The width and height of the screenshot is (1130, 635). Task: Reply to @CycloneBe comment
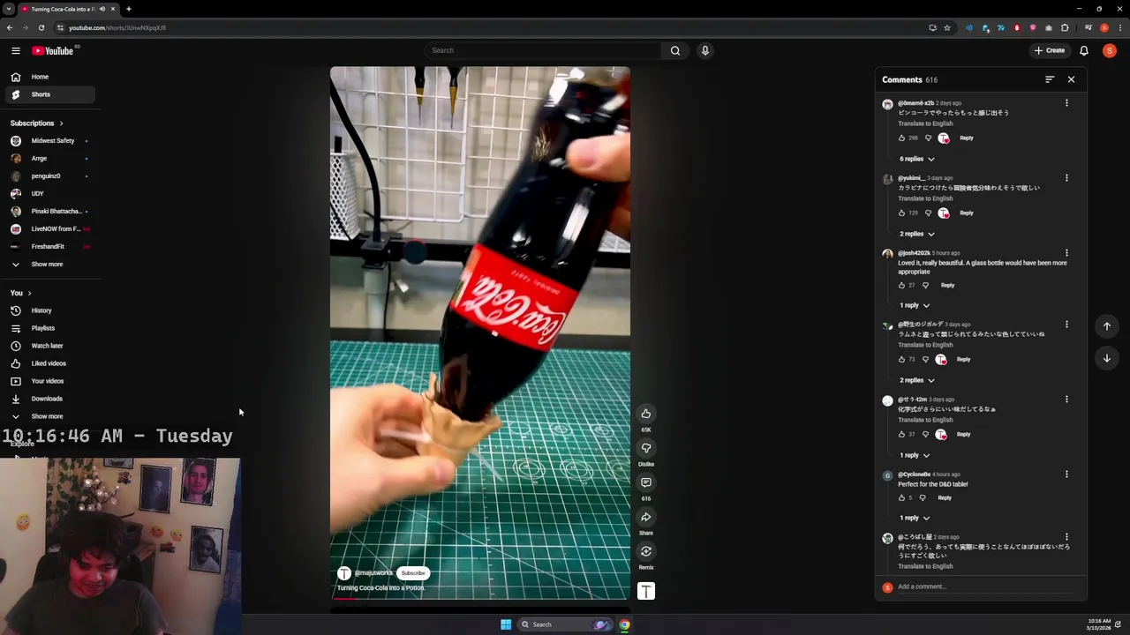pyautogui.click(x=945, y=497)
